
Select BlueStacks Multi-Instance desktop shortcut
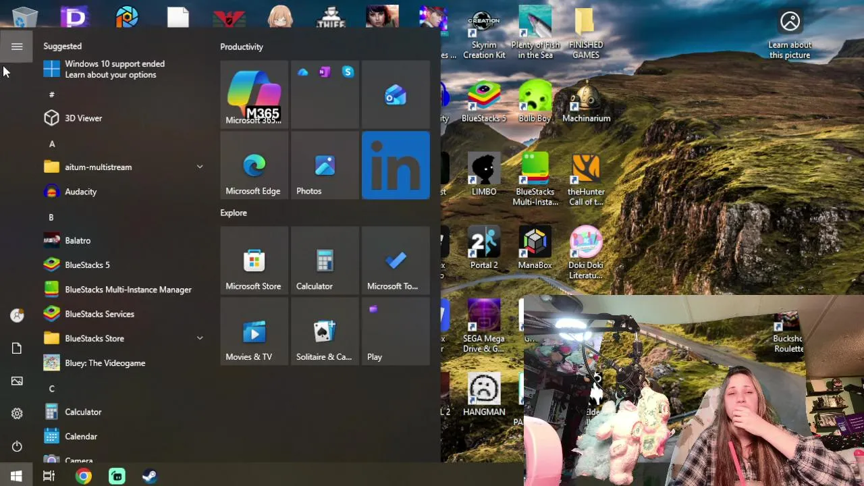pyautogui.click(x=535, y=180)
